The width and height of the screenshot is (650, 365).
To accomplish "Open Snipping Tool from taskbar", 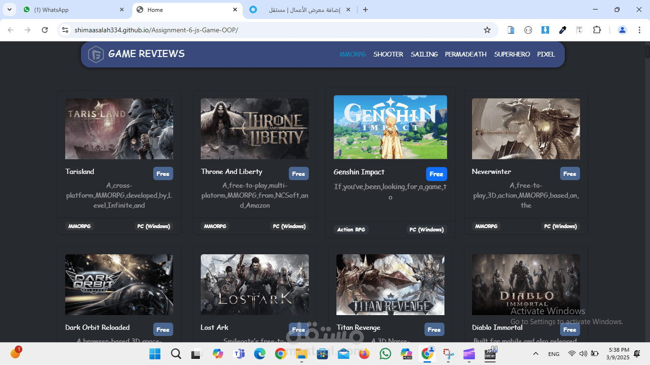I will [x=448, y=354].
